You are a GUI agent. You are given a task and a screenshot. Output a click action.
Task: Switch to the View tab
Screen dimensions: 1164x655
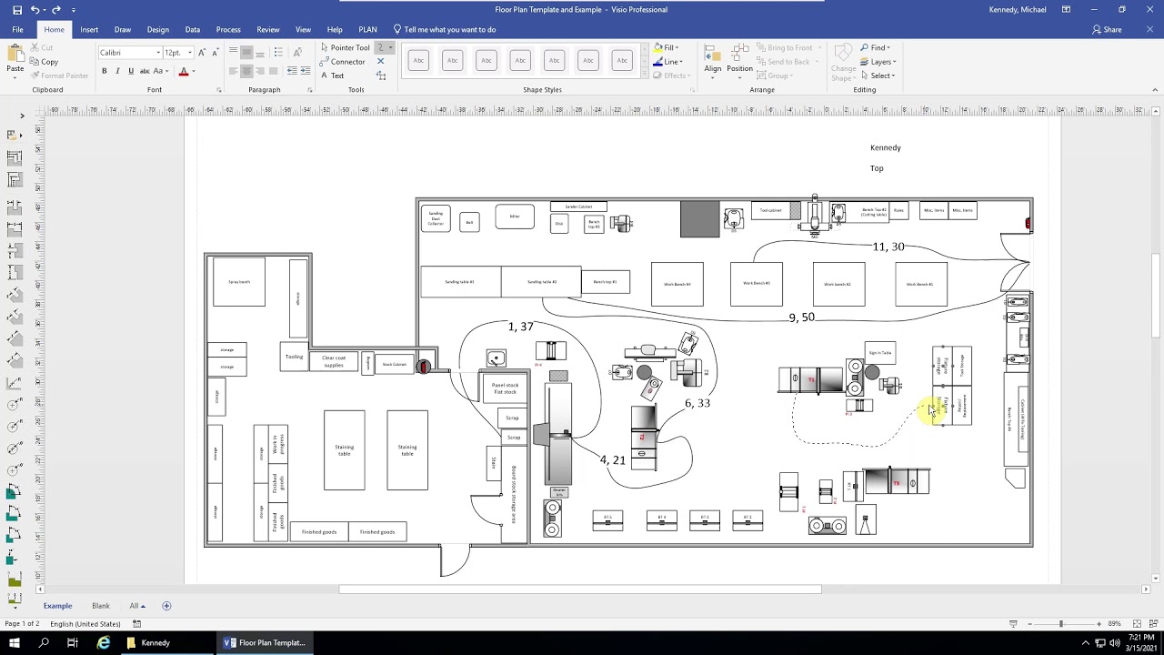tap(303, 29)
